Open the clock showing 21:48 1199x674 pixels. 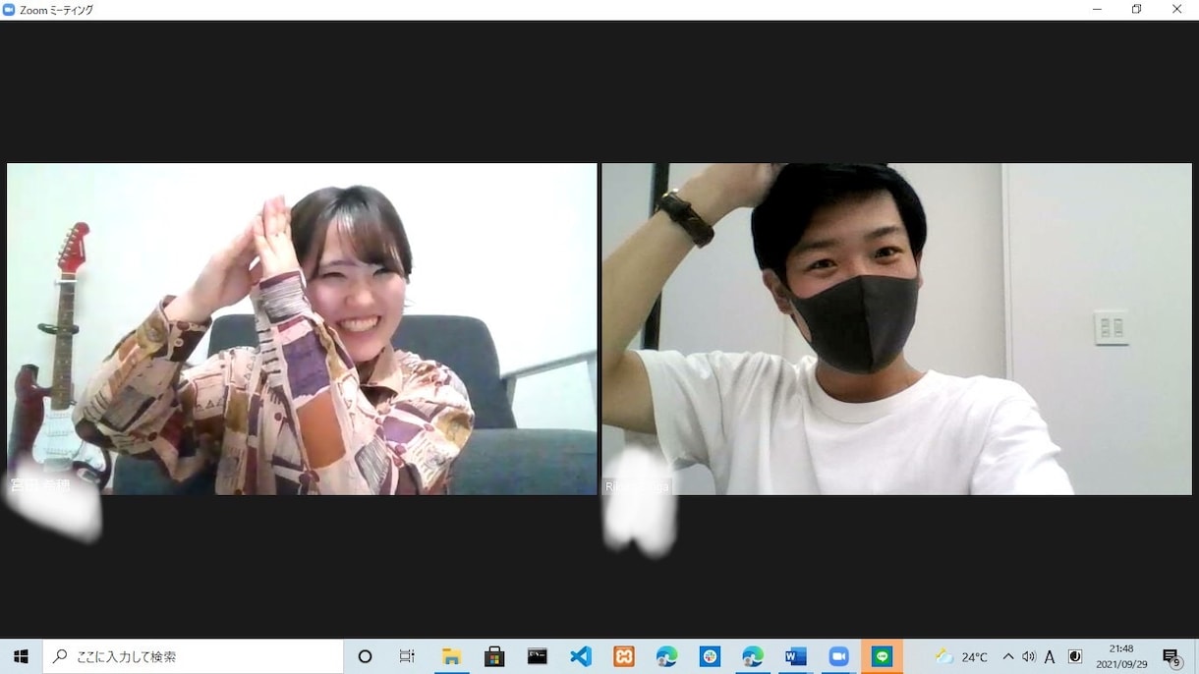[1121, 656]
